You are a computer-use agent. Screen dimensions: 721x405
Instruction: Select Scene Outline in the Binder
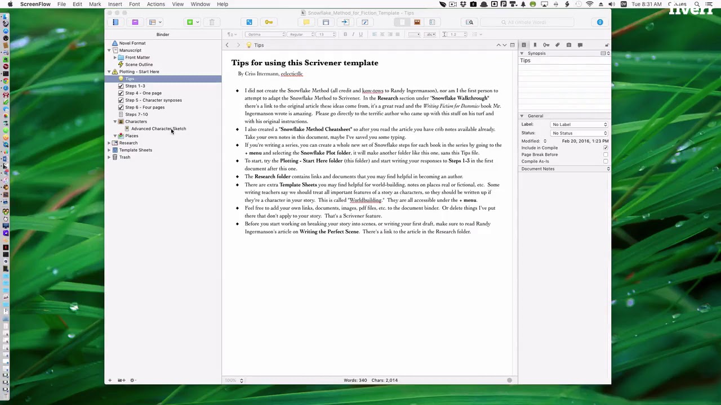139,65
